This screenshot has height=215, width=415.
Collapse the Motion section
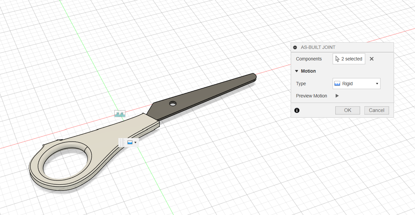(297, 71)
